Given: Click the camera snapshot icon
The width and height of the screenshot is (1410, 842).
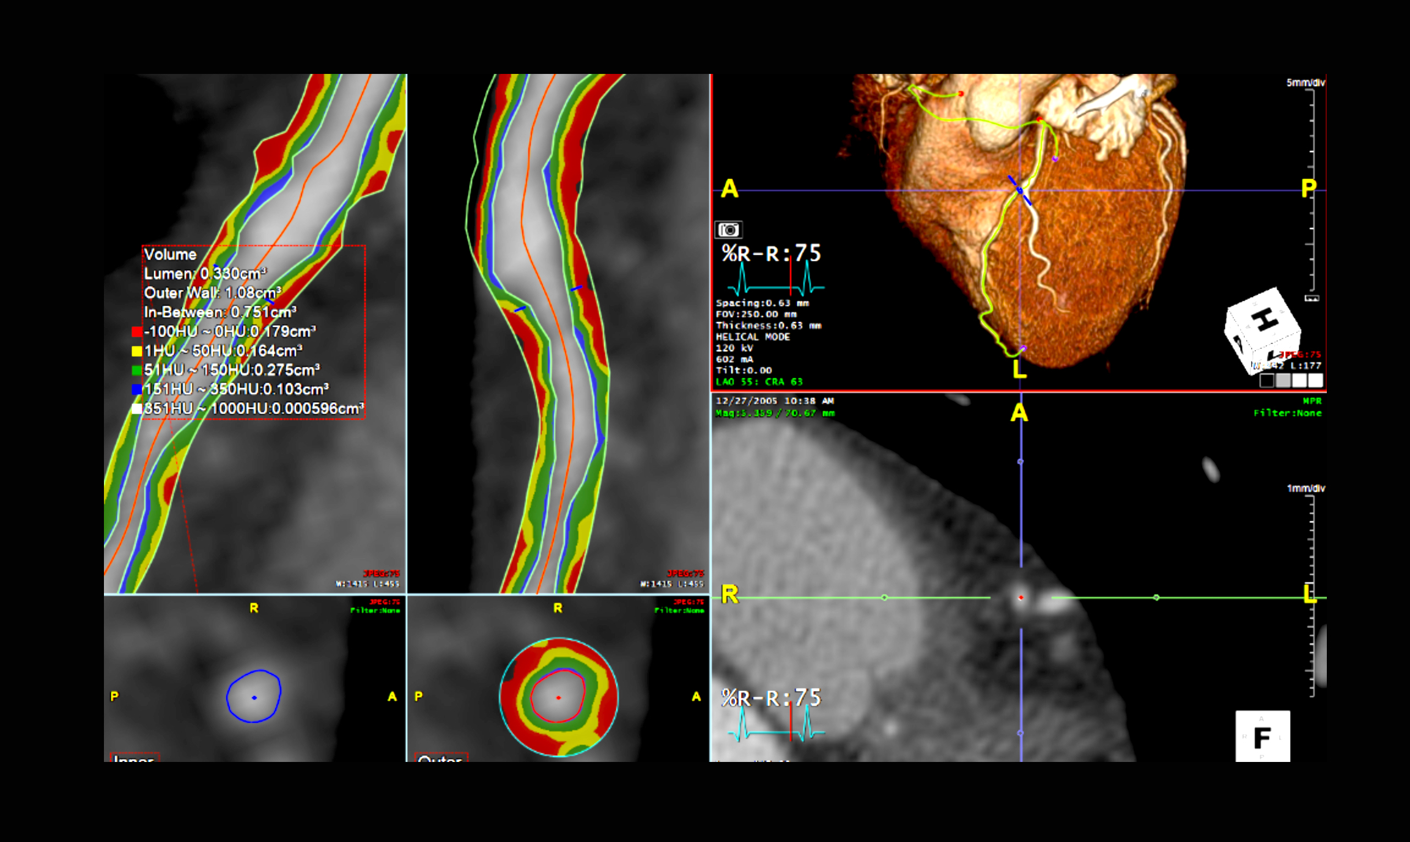Looking at the screenshot, I should click(728, 230).
